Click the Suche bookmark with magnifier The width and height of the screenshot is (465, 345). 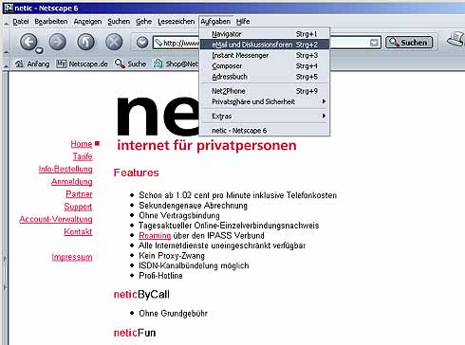pos(130,64)
